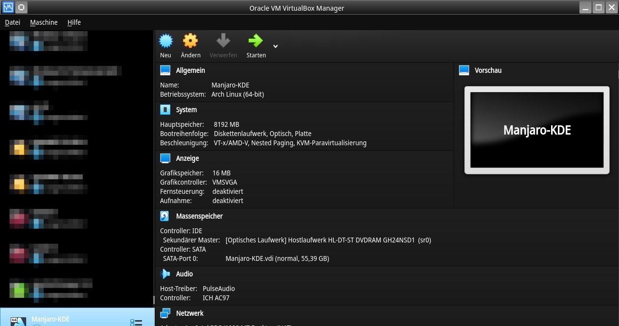Open the Starten dropdown arrow
The width and height of the screenshot is (619, 326).
pyautogui.click(x=276, y=46)
